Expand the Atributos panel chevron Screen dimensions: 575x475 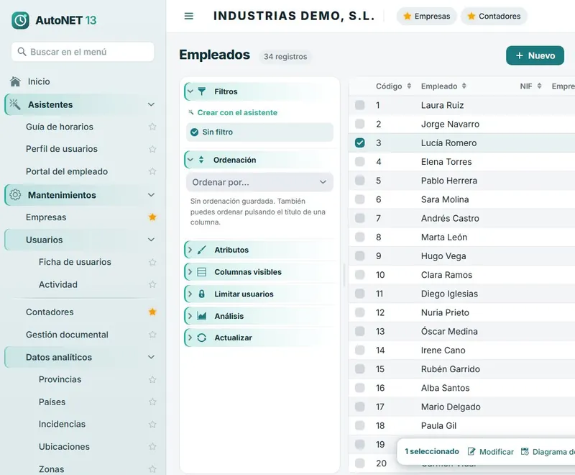pyautogui.click(x=190, y=250)
